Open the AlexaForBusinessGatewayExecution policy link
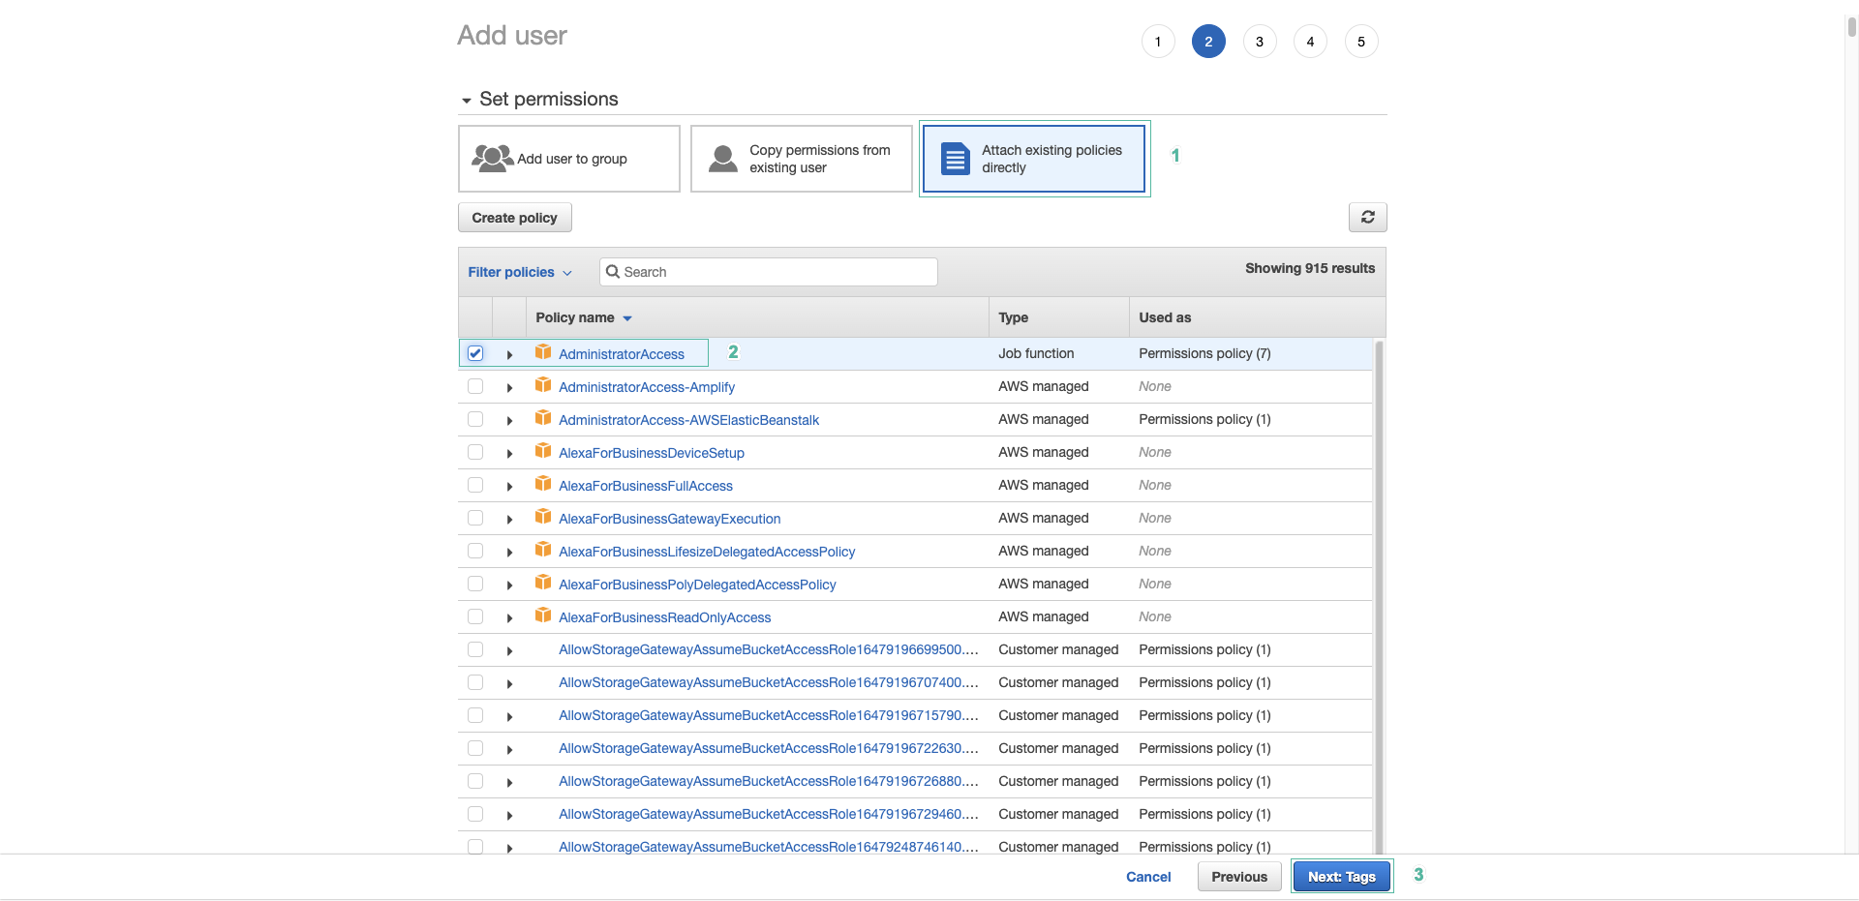 click(670, 519)
